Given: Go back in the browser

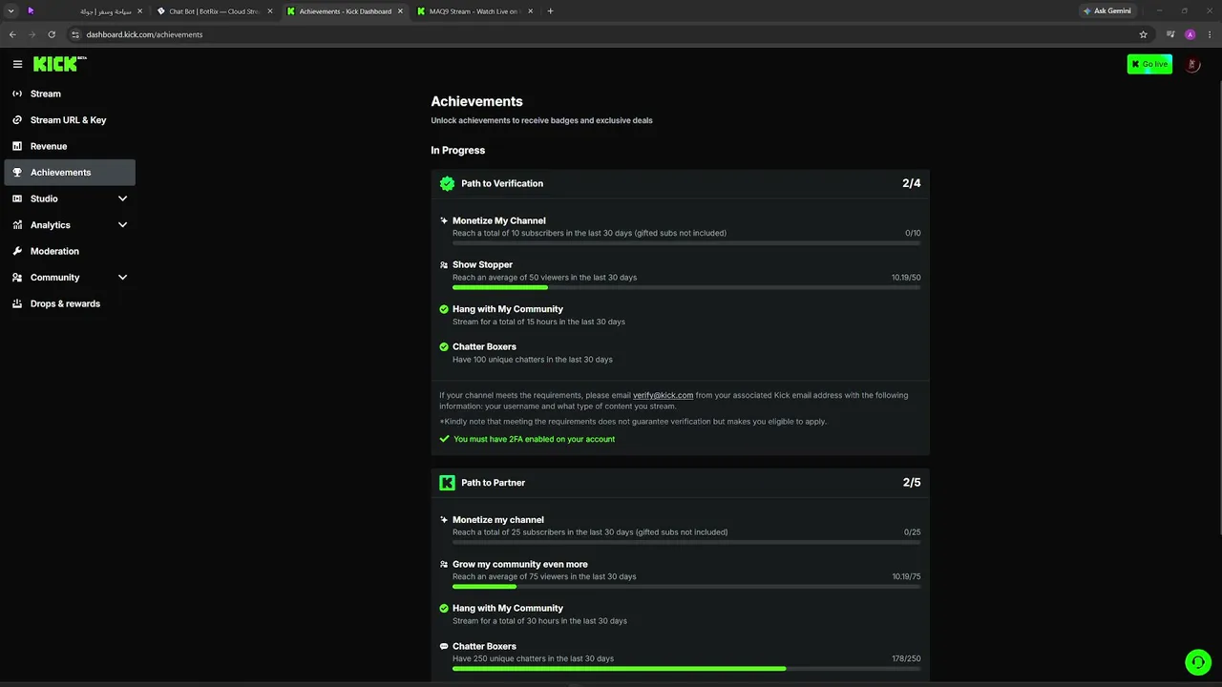Looking at the screenshot, I should (12, 34).
